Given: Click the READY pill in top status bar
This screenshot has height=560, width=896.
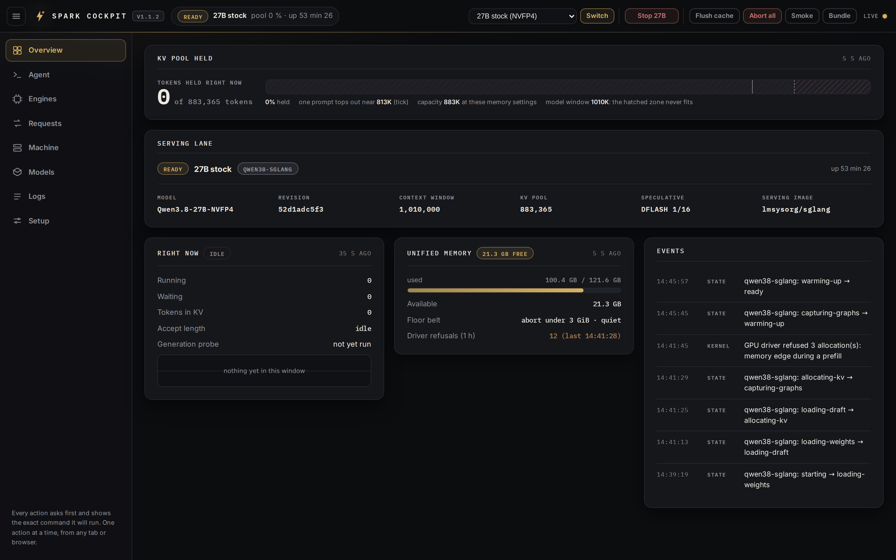Looking at the screenshot, I should 193,17.
